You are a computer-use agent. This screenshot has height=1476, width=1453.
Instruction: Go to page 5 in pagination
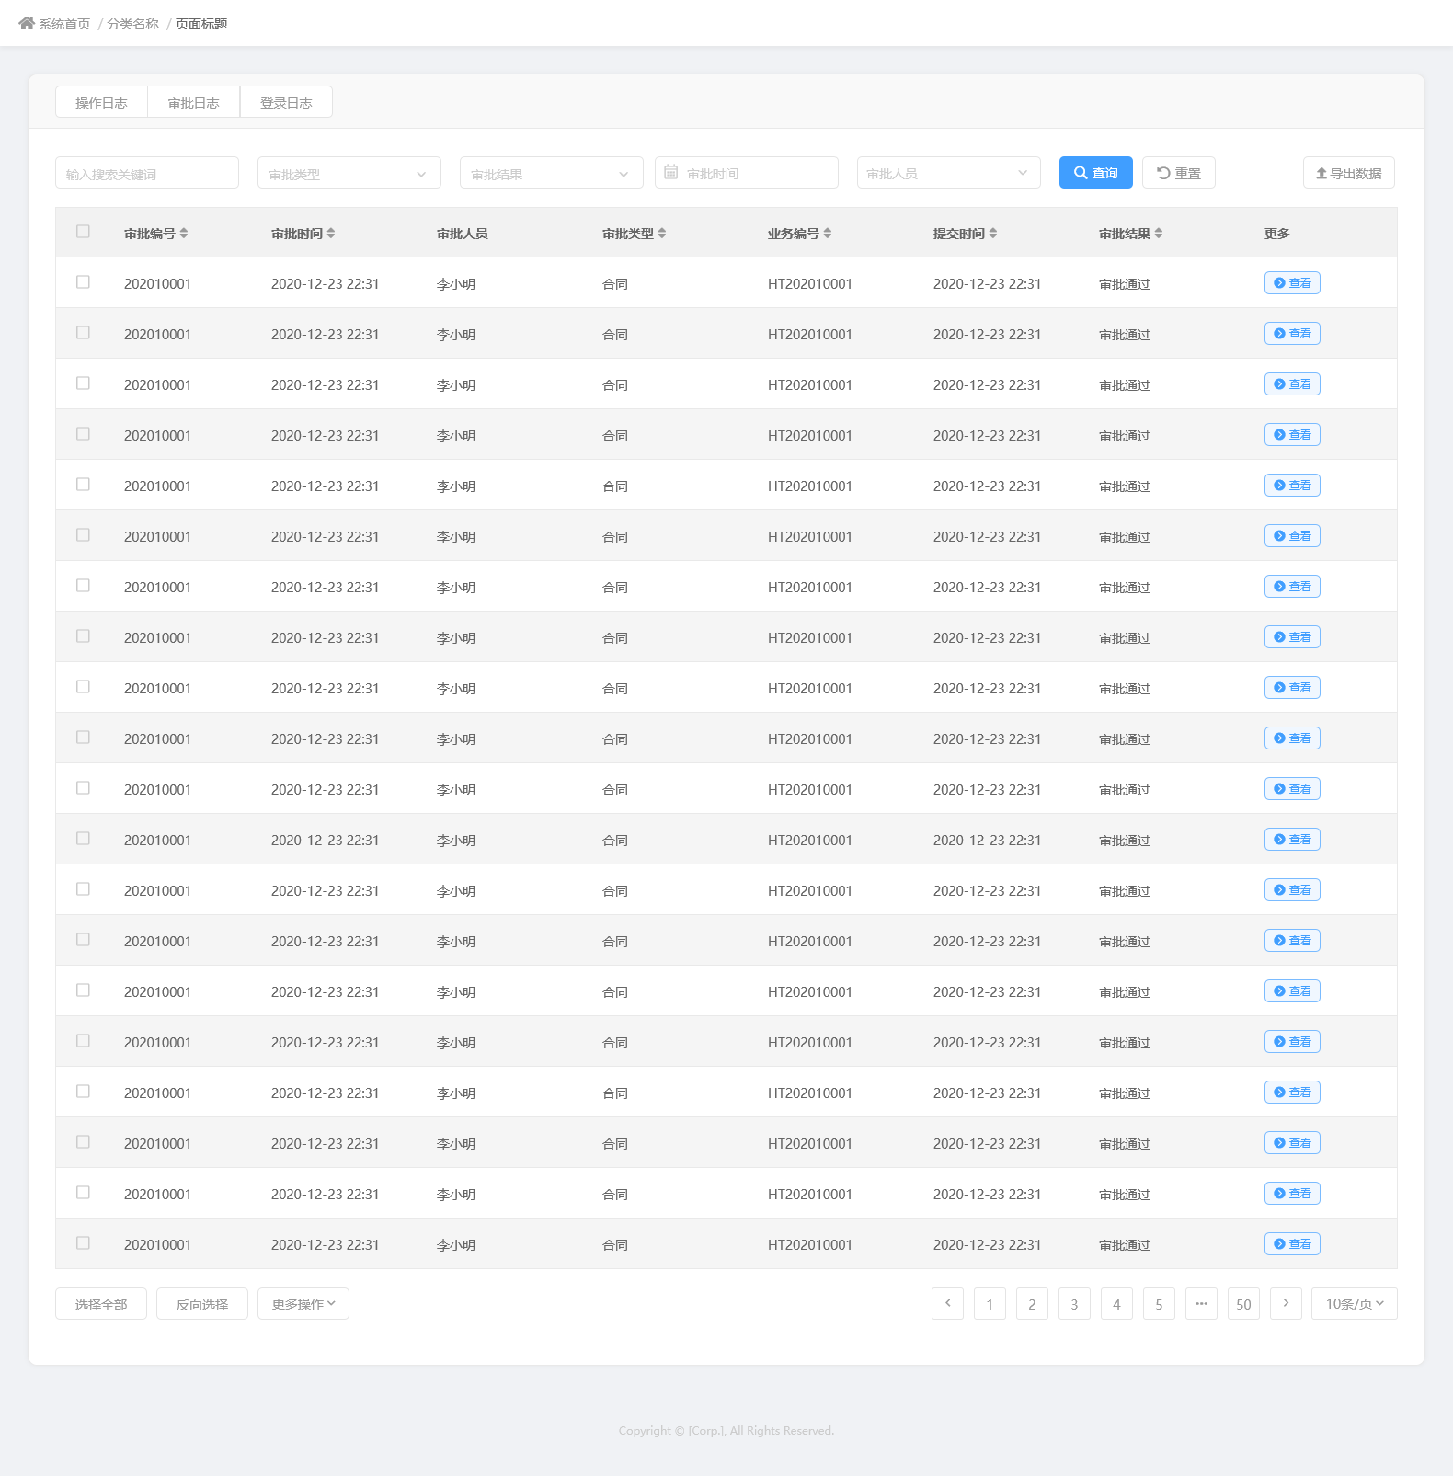tap(1159, 1303)
